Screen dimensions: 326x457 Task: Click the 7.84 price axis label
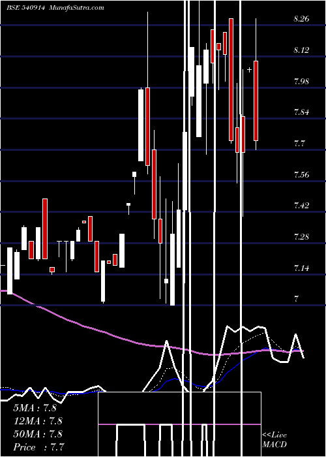pyautogui.click(x=301, y=112)
